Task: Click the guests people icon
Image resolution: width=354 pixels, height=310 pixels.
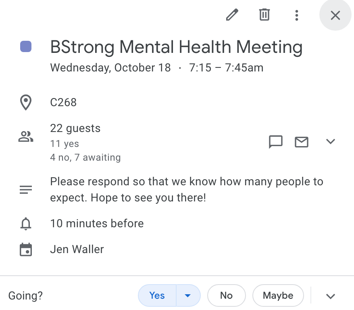Action: [x=26, y=137]
